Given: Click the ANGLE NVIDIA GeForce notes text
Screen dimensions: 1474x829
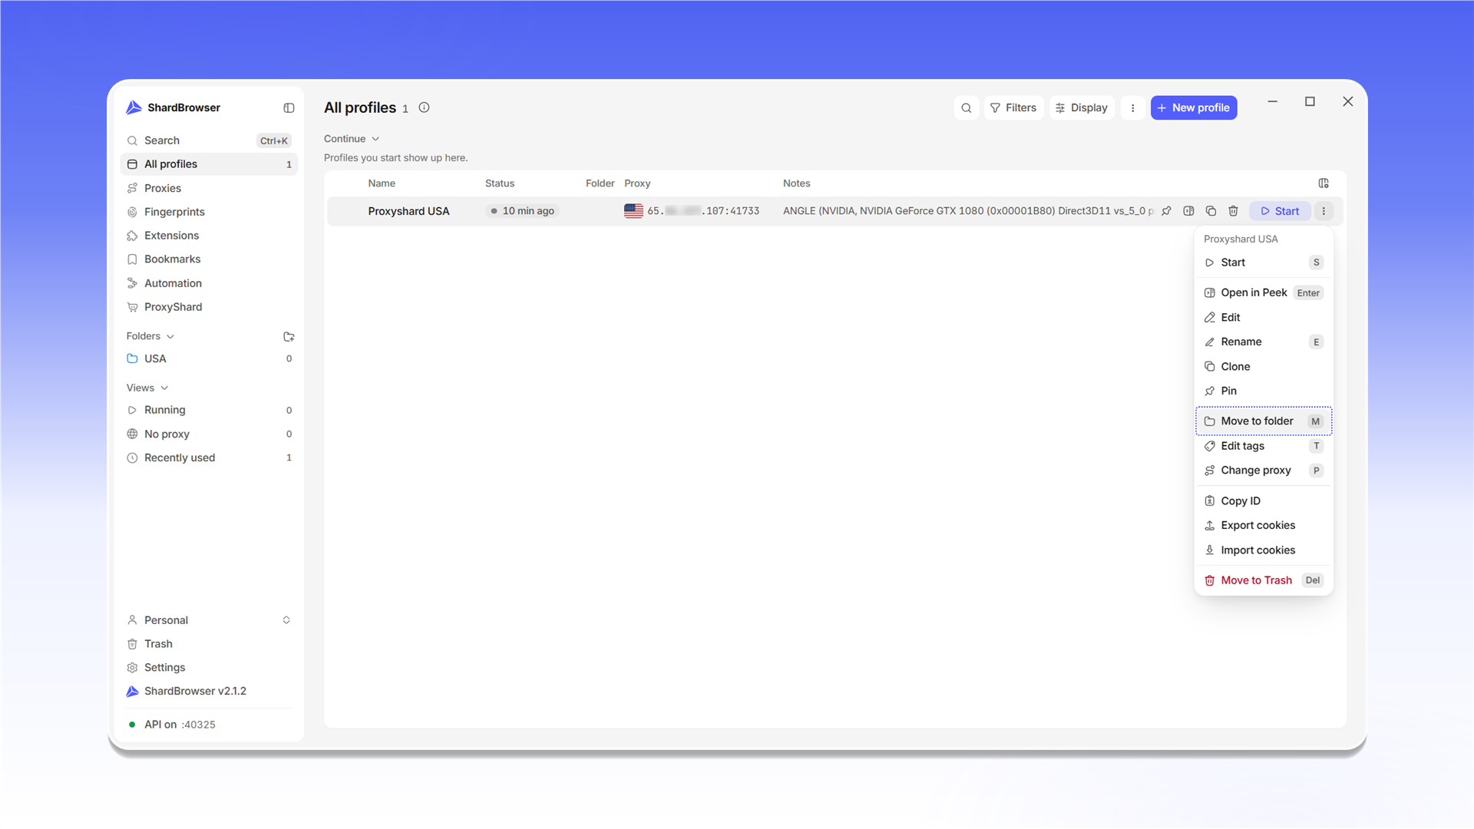Looking at the screenshot, I should coord(968,211).
